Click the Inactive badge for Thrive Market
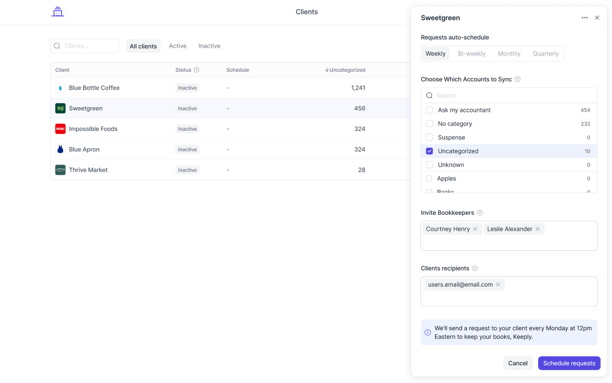Image resolution: width=612 pixels, height=383 pixels. [x=187, y=170]
